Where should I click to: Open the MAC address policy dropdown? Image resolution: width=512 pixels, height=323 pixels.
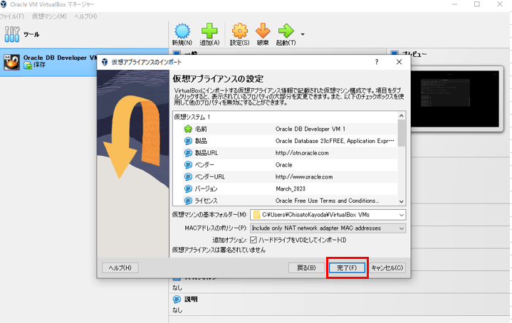click(x=402, y=228)
